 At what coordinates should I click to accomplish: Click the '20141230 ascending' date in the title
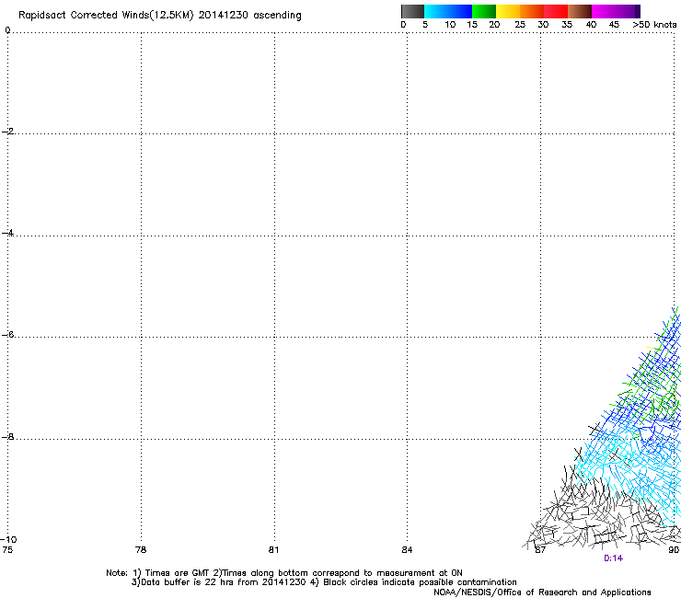click(x=249, y=16)
